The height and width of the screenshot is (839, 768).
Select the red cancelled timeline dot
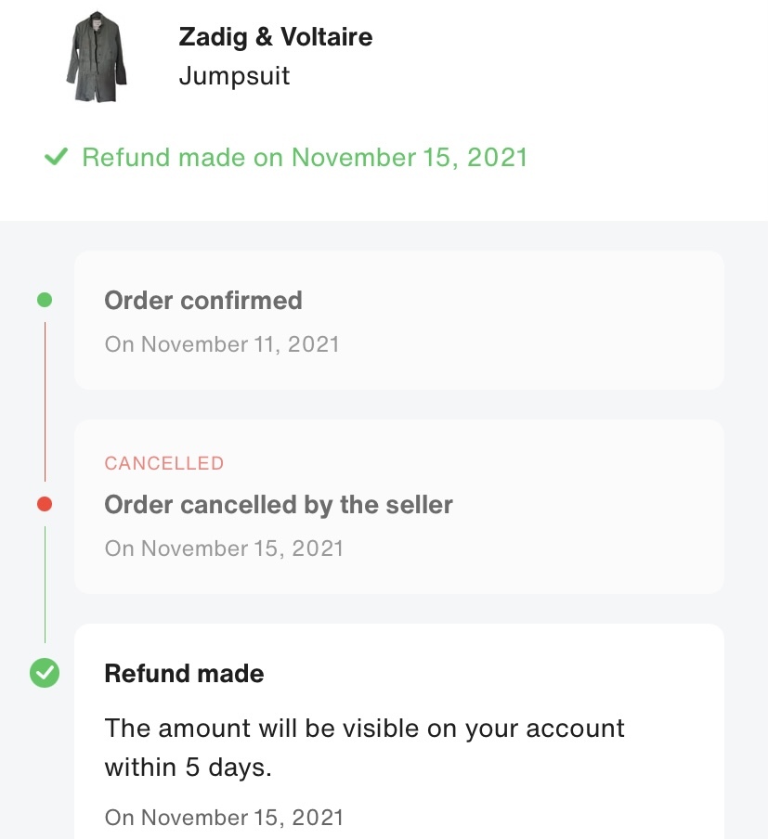(45, 504)
